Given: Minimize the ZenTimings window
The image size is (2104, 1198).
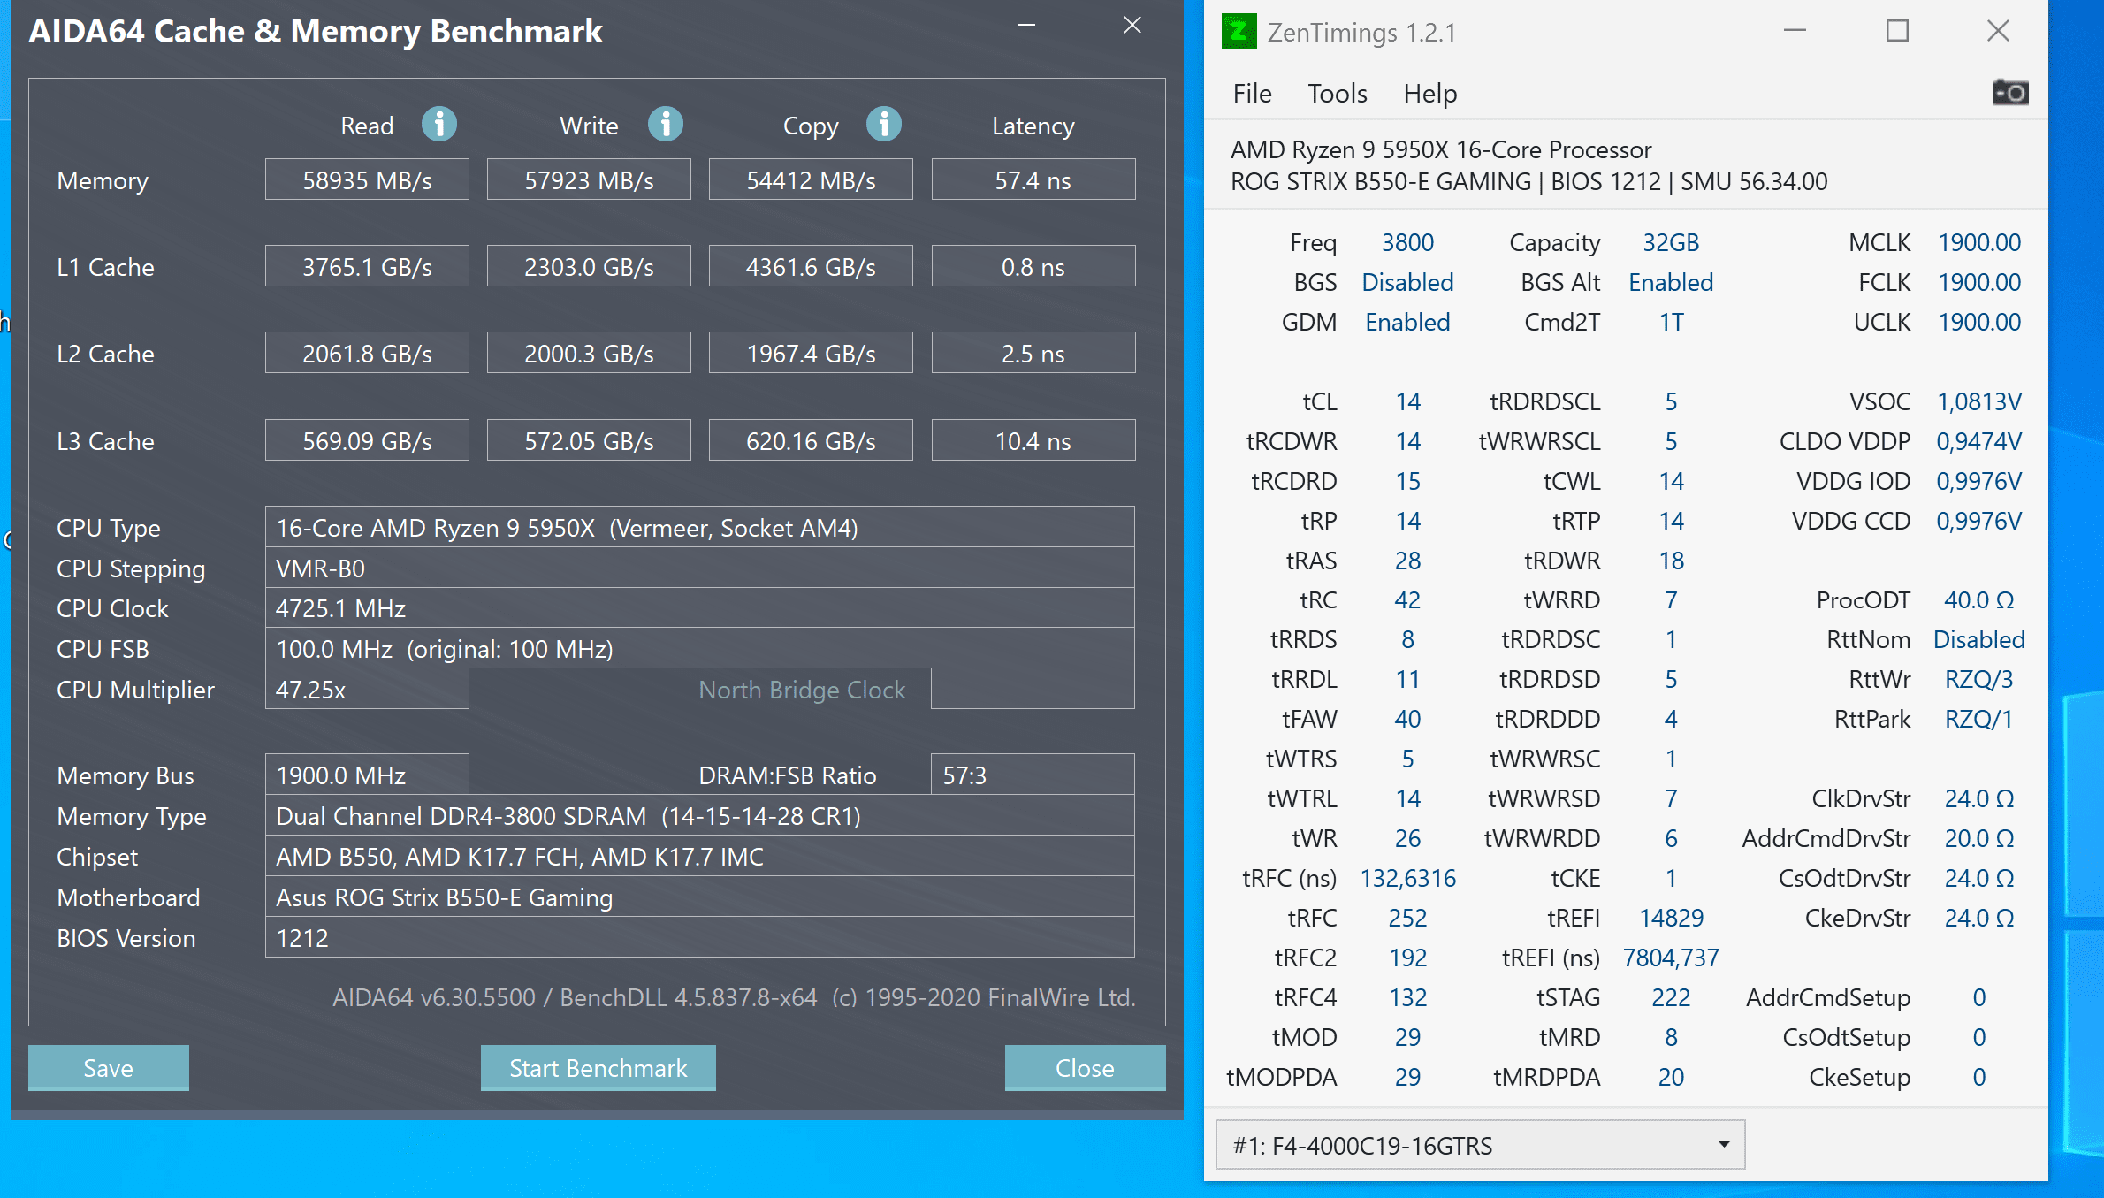Looking at the screenshot, I should coord(1795,32).
